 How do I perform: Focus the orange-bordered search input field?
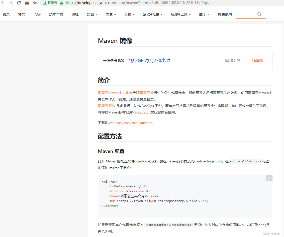point(251,14)
